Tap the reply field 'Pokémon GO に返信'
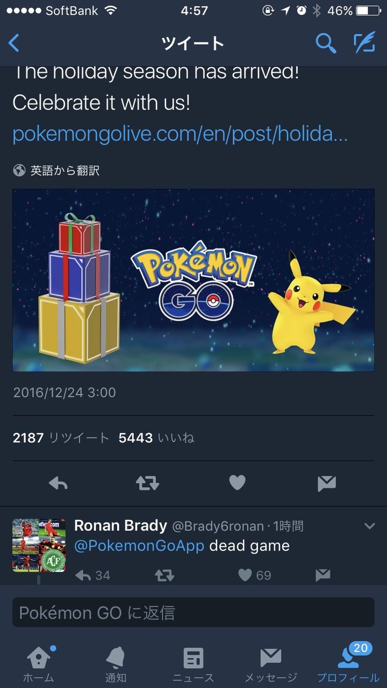The width and height of the screenshot is (387, 688). coord(193,612)
